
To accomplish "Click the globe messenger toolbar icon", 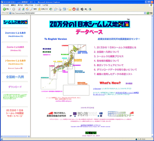I will tap(90, 9).
